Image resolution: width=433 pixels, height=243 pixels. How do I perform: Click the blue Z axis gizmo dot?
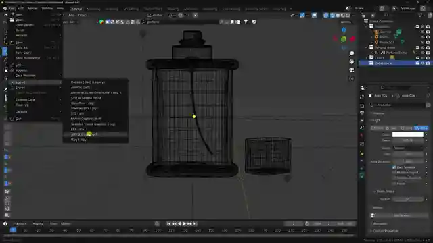pos(344,30)
